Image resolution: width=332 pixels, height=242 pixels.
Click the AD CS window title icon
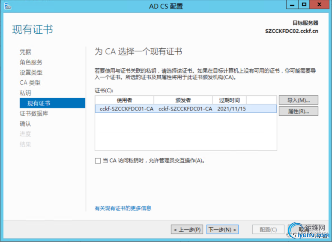pyautogui.click(x=7, y=6)
